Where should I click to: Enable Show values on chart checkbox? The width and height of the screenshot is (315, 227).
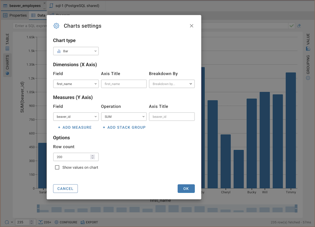[x=57, y=167]
